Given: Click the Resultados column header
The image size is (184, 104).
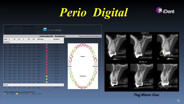Looking at the screenshot, I should point(56,39).
